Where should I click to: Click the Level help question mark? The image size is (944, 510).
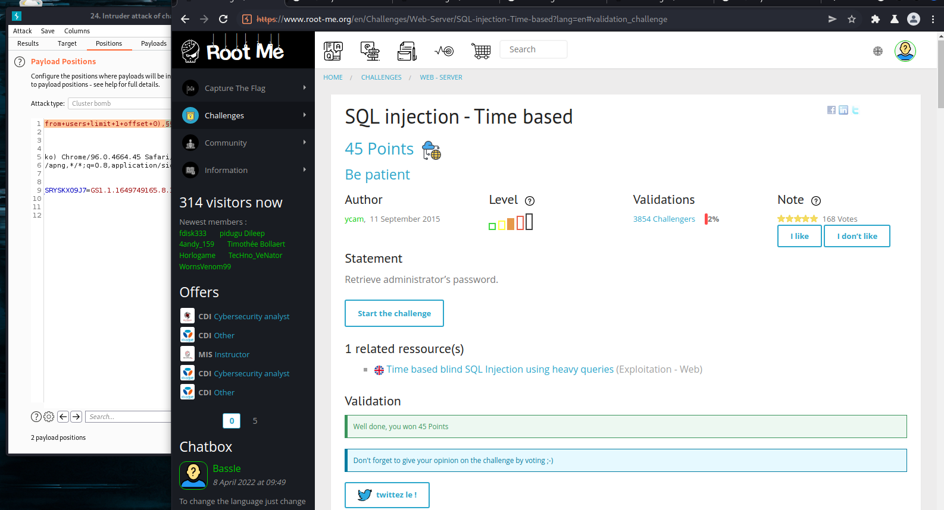[530, 201]
